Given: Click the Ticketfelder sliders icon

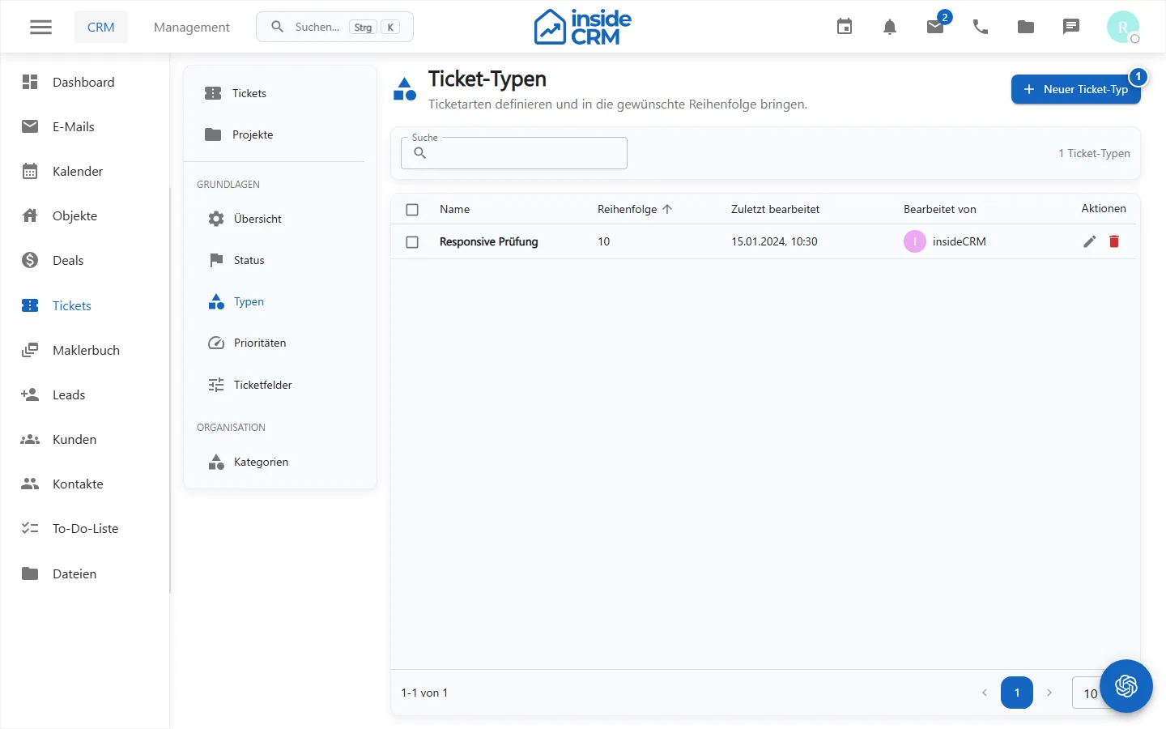Looking at the screenshot, I should coord(216,385).
